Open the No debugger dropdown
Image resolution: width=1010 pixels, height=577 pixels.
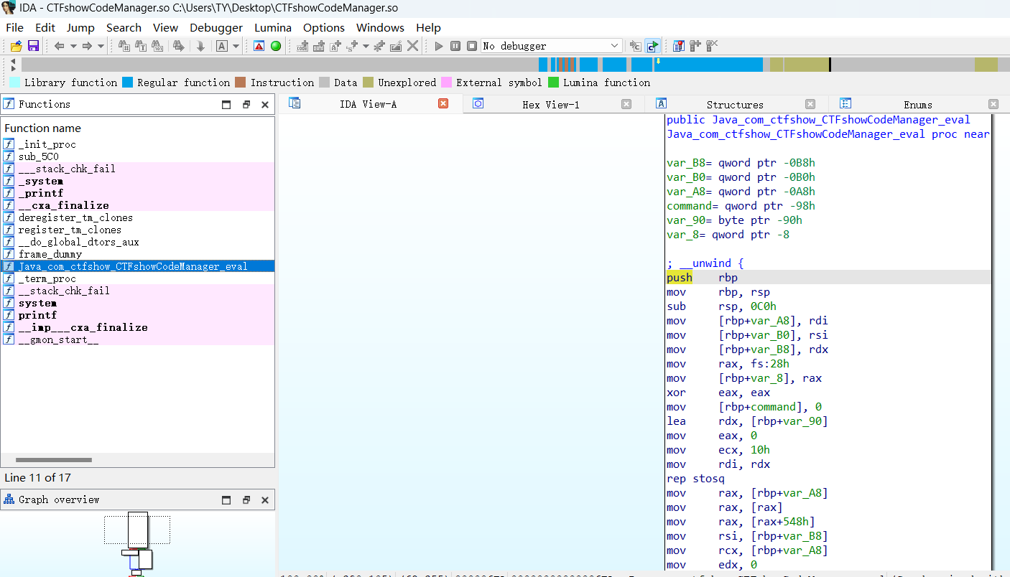[x=550, y=46]
